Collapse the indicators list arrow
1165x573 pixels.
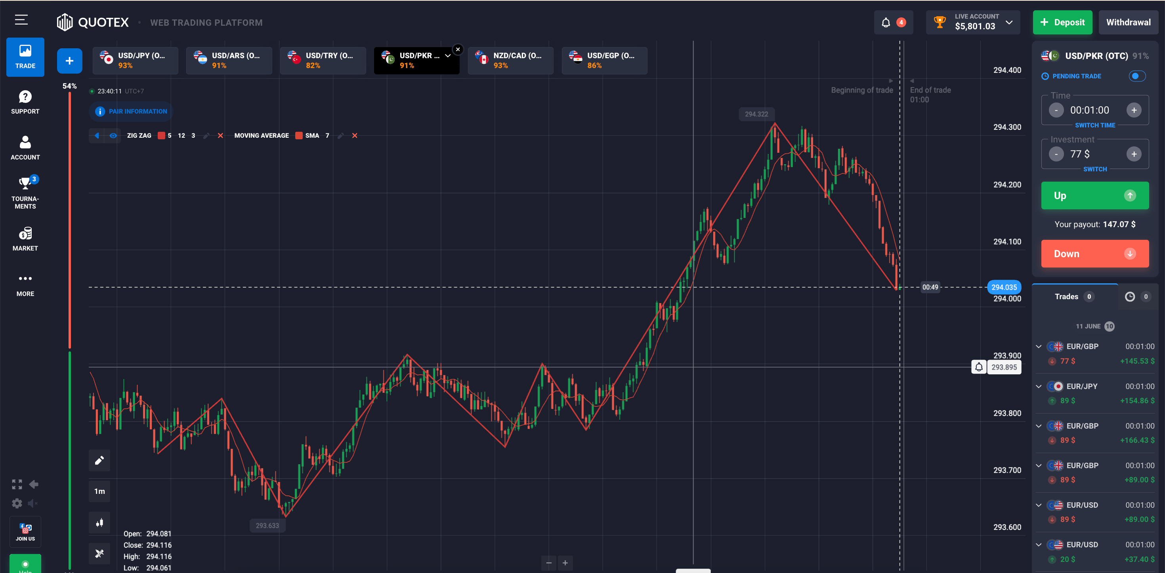pyautogui.click(x=97, y=135)
